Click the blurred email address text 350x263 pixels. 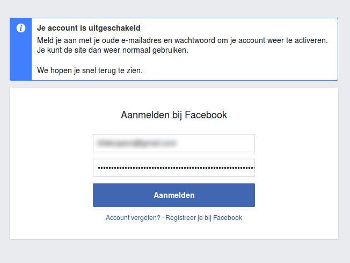point(136,143)
